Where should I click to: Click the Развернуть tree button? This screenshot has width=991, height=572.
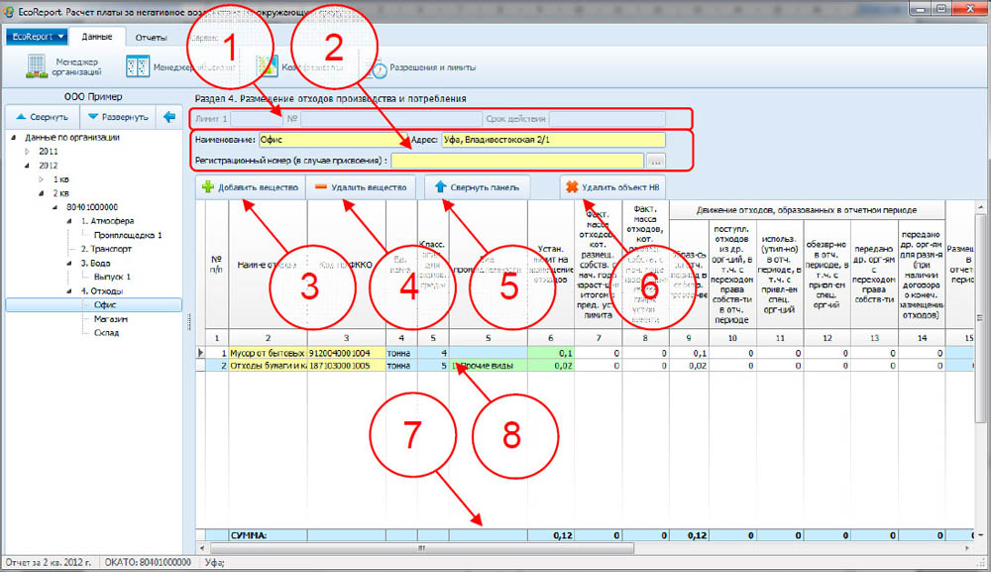tap(118, 117)
